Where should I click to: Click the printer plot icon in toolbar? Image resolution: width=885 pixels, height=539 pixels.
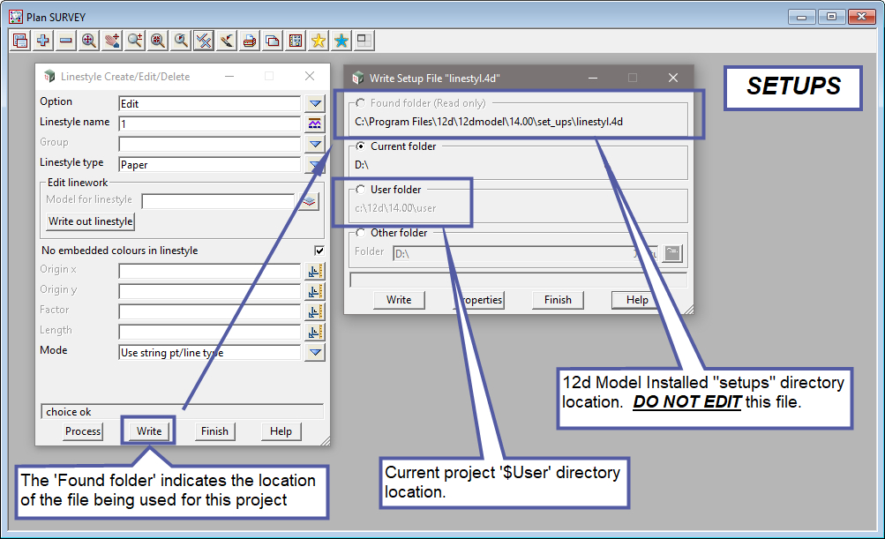point(250,41)
